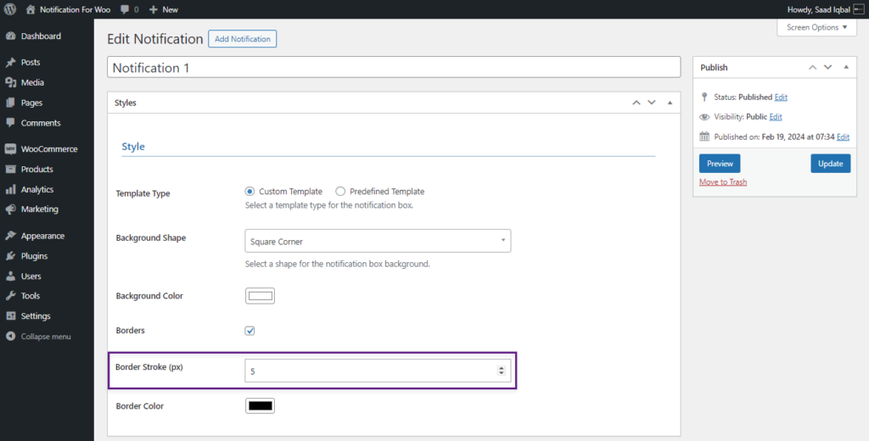Image resolution: width=869 pixels, height=441 pixels.
Task: Expand the Screen Options panel
Action: pos(817,28)
